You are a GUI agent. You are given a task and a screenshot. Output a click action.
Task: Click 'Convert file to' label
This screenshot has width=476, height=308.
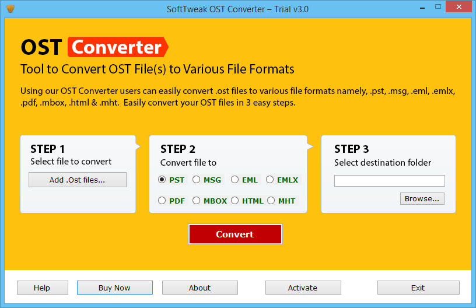point(188,163)
